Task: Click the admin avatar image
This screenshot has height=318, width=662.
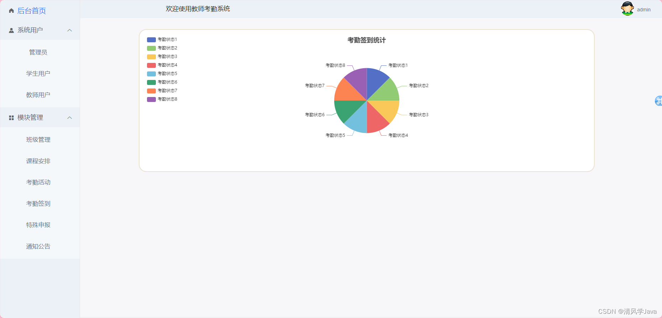Action: tap(627, 9)
